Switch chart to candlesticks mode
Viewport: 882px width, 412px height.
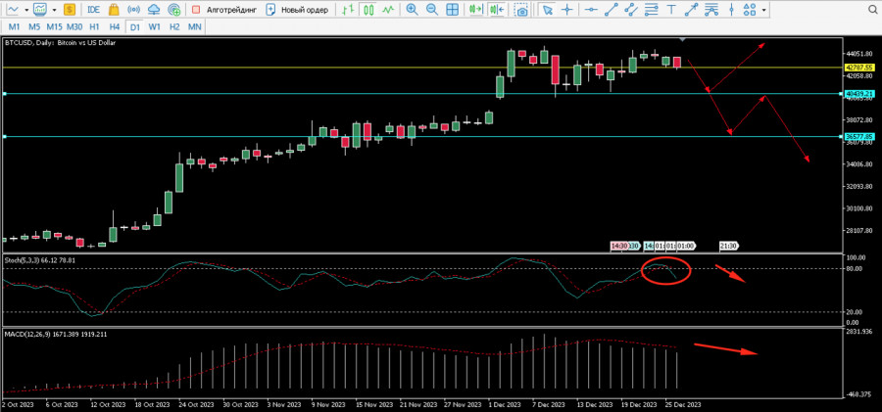tap(366, 9)
